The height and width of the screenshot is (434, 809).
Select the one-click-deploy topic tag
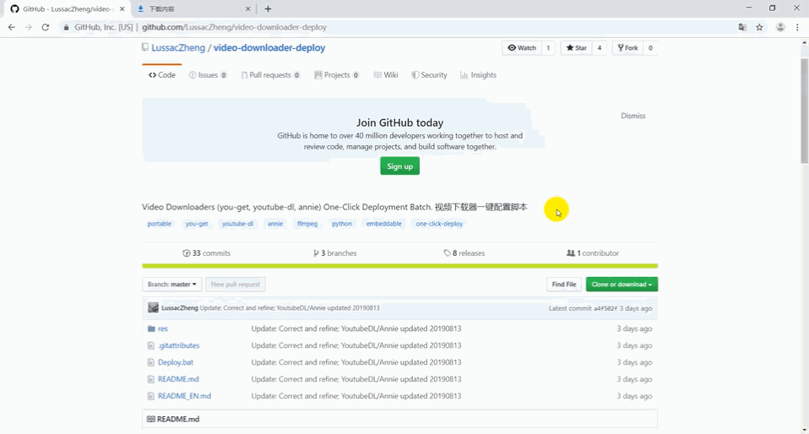pyautogui.click(x=440, y=224)
